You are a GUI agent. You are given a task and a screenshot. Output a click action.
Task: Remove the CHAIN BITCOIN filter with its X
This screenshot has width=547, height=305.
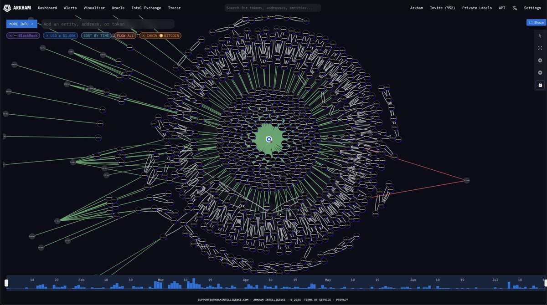[x=143, y=36]
